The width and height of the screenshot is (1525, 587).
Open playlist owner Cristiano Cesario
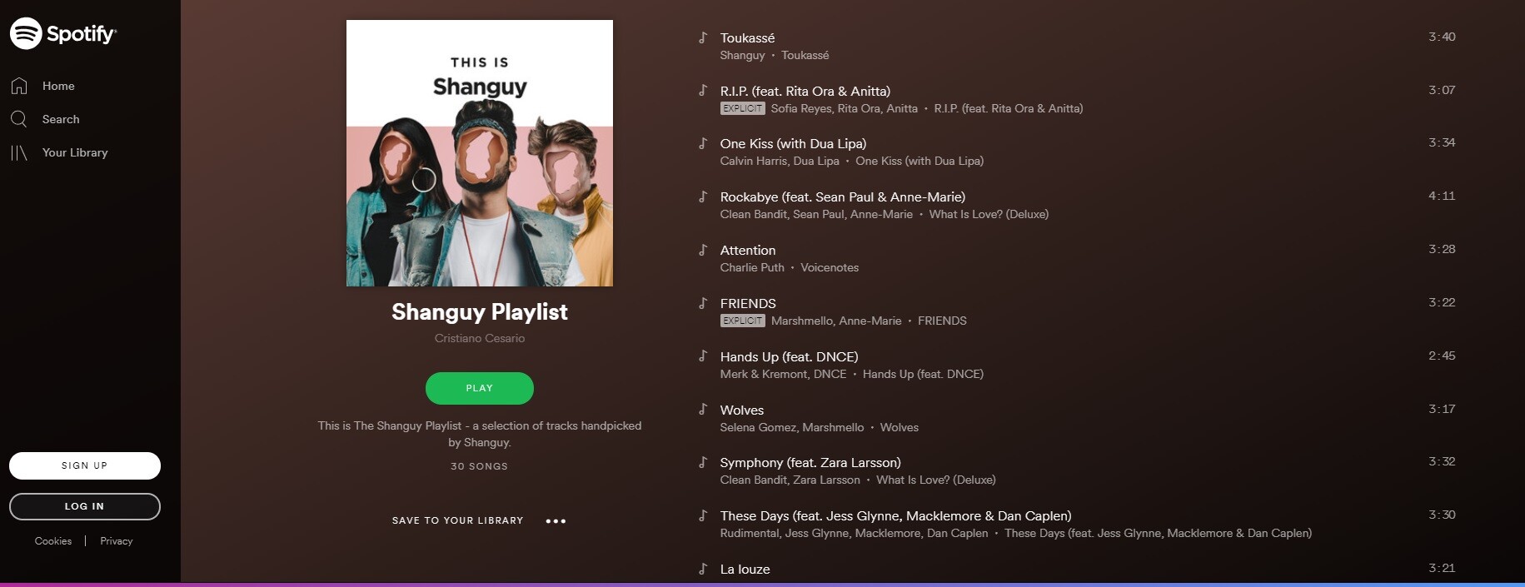(480, 338)
